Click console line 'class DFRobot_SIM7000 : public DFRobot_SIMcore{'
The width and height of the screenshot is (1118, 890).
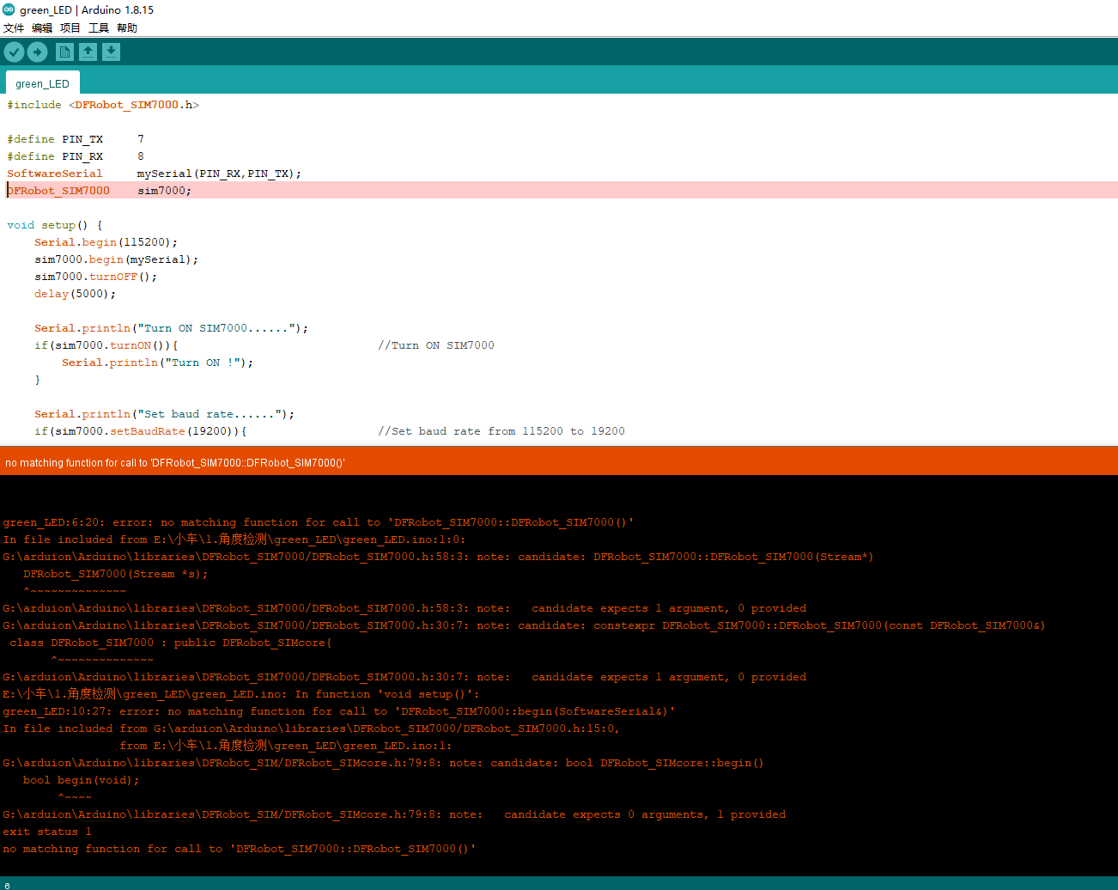(x=170, y=643)
